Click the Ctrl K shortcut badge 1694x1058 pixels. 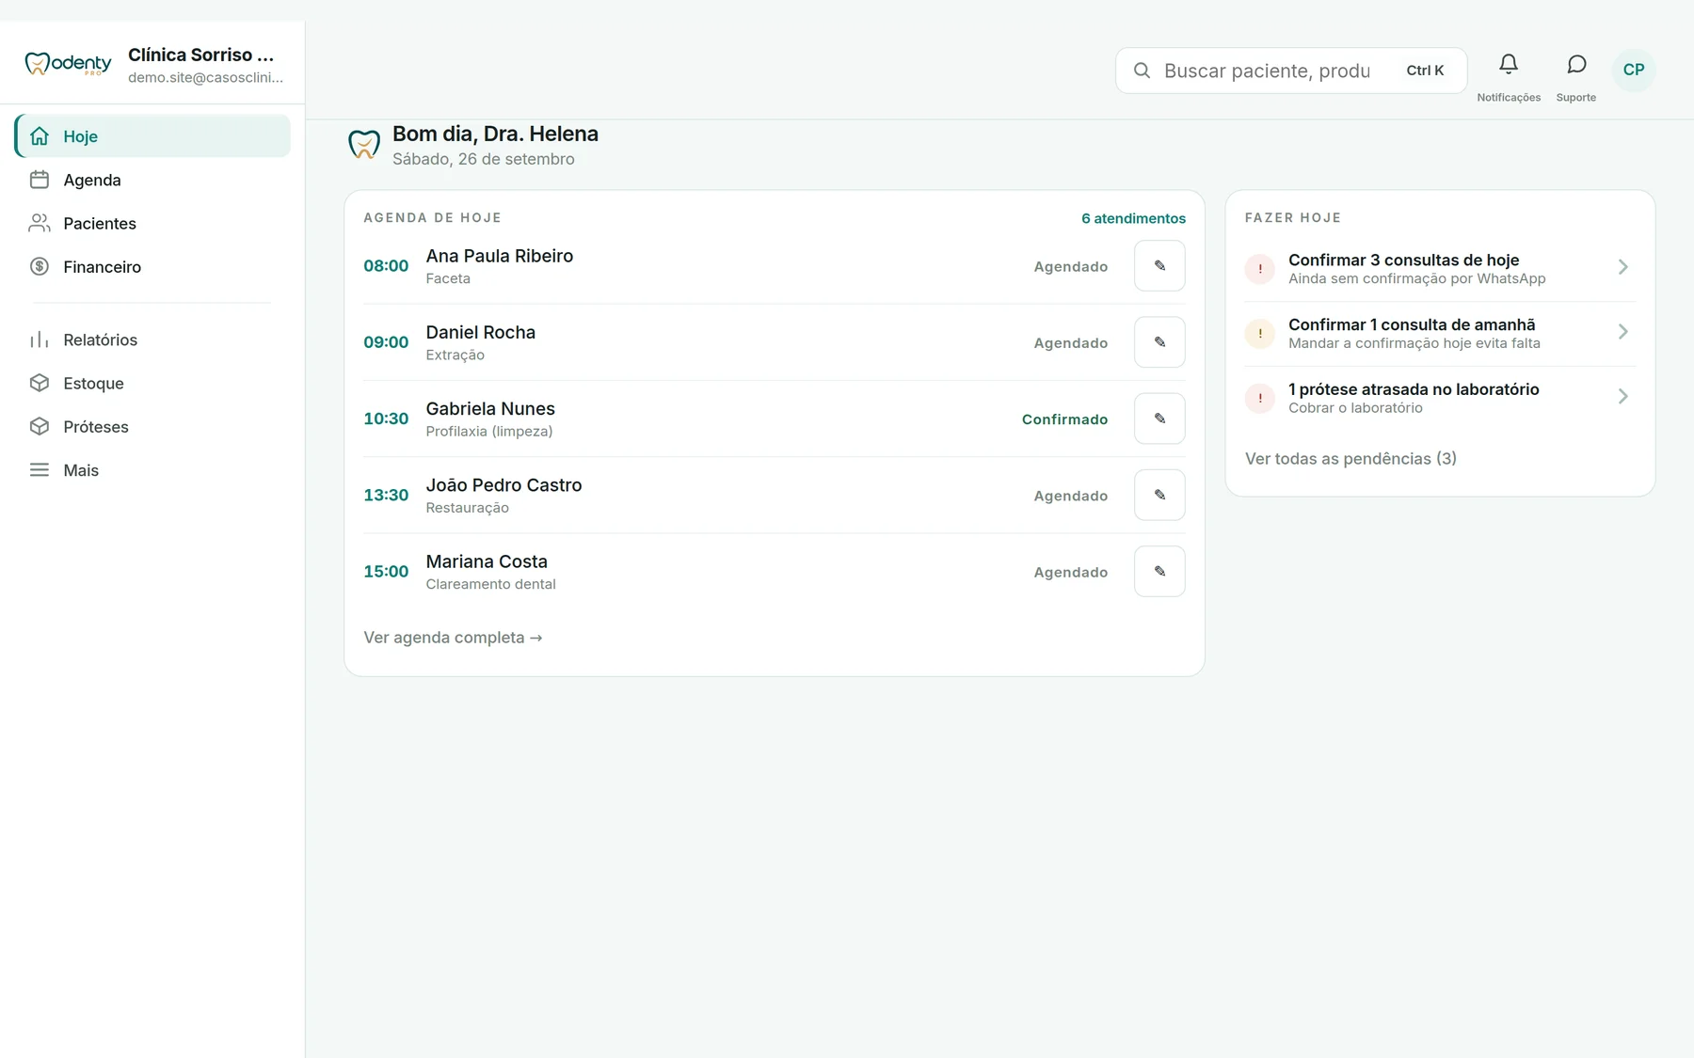click(x=1425, y=71)
